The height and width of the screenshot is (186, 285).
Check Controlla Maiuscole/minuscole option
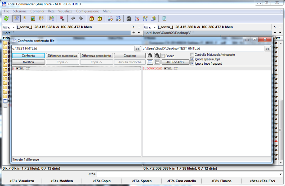(192, 54)
